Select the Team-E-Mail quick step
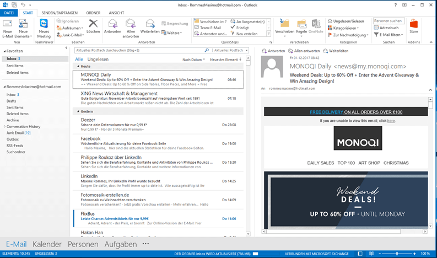Screen dimensions: 437x258 (x=208, y=28)
